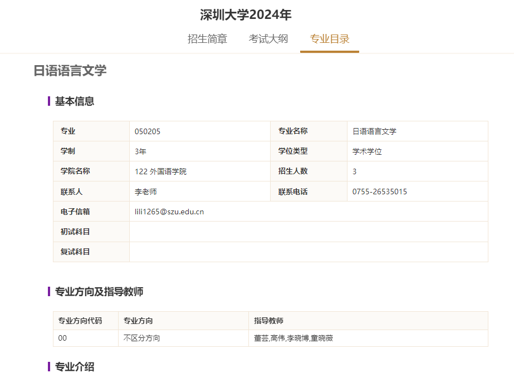This screenshot has height=383, width=514.
Task: Click the 联系电话 label cell
Action: pos(309,191)
